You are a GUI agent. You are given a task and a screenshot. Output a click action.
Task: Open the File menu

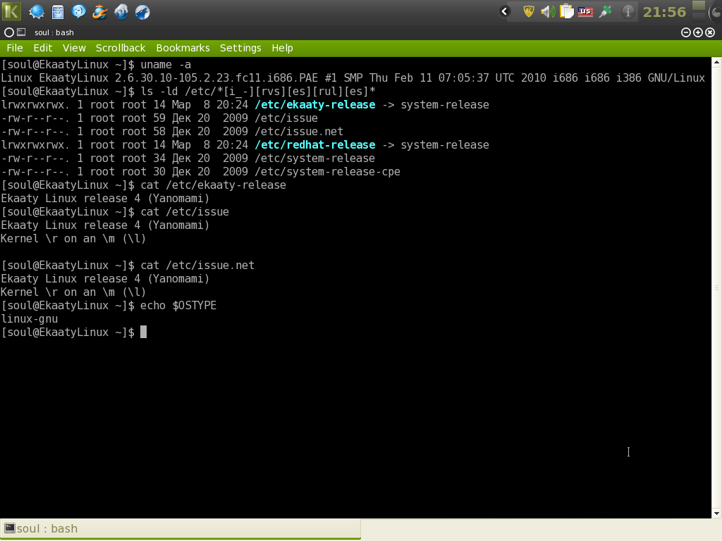pos(15,48)
